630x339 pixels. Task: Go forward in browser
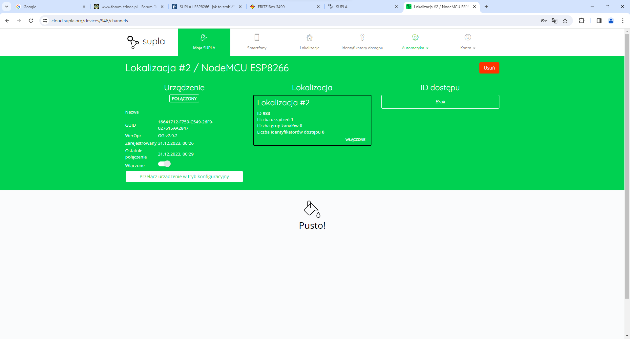tap(19, 21)
